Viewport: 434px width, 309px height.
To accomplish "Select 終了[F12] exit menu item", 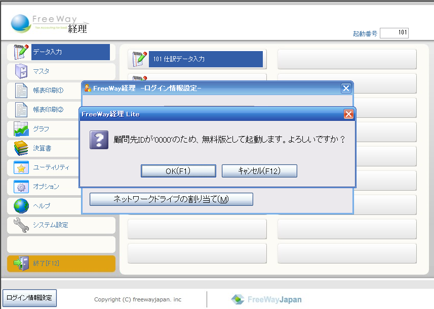I will click(61, 263).
